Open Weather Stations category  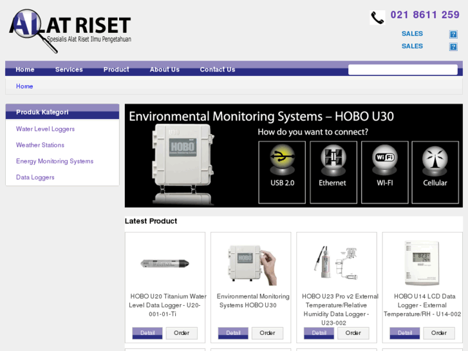[x=40, y=145]
